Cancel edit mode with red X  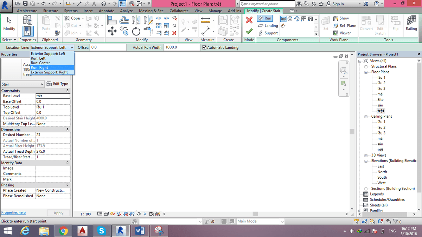(249, 20)
